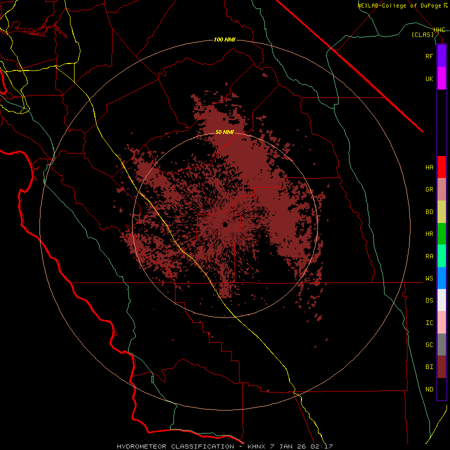Click the RF purple legend swatch
This screenshot has height=450, width=450.
pyautogui.click(x=441, y=56)
